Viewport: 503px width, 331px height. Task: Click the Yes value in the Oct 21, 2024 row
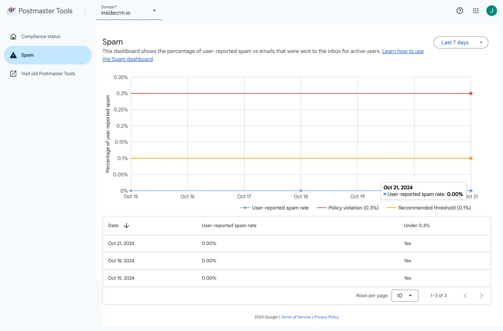[408, 244]
